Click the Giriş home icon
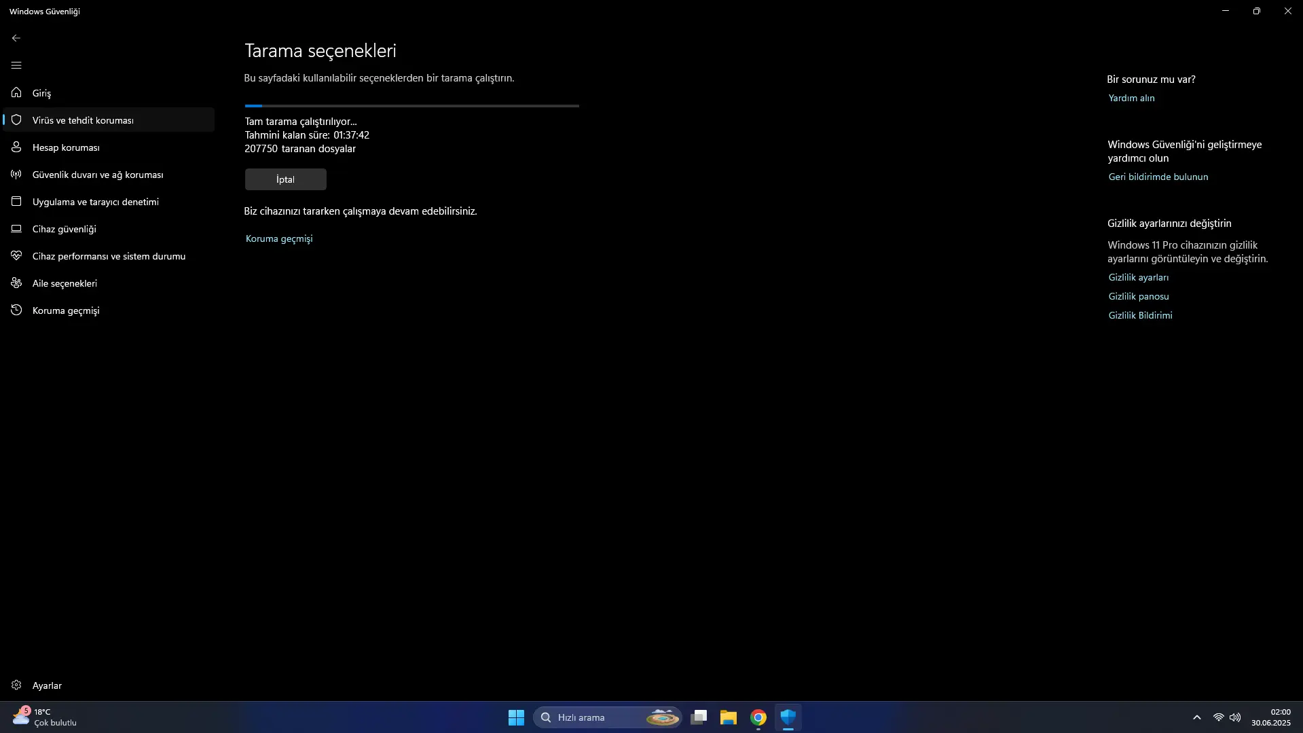This screenshot has width=1303, height=733. [x=16, y=92]
